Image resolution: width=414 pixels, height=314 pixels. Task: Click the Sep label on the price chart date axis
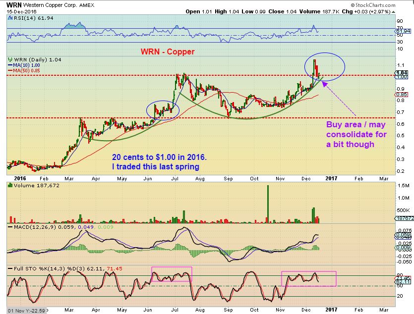[x=228, y=178]
